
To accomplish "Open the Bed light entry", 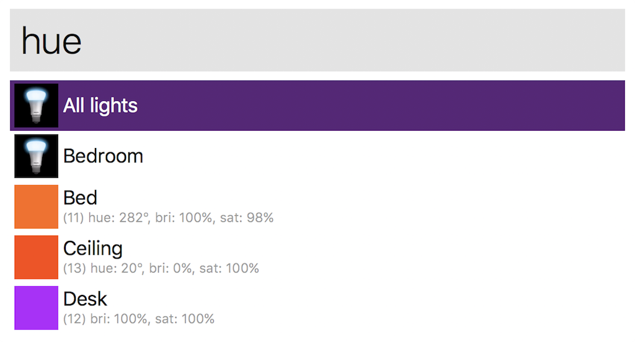I will [x=81, y=198].
